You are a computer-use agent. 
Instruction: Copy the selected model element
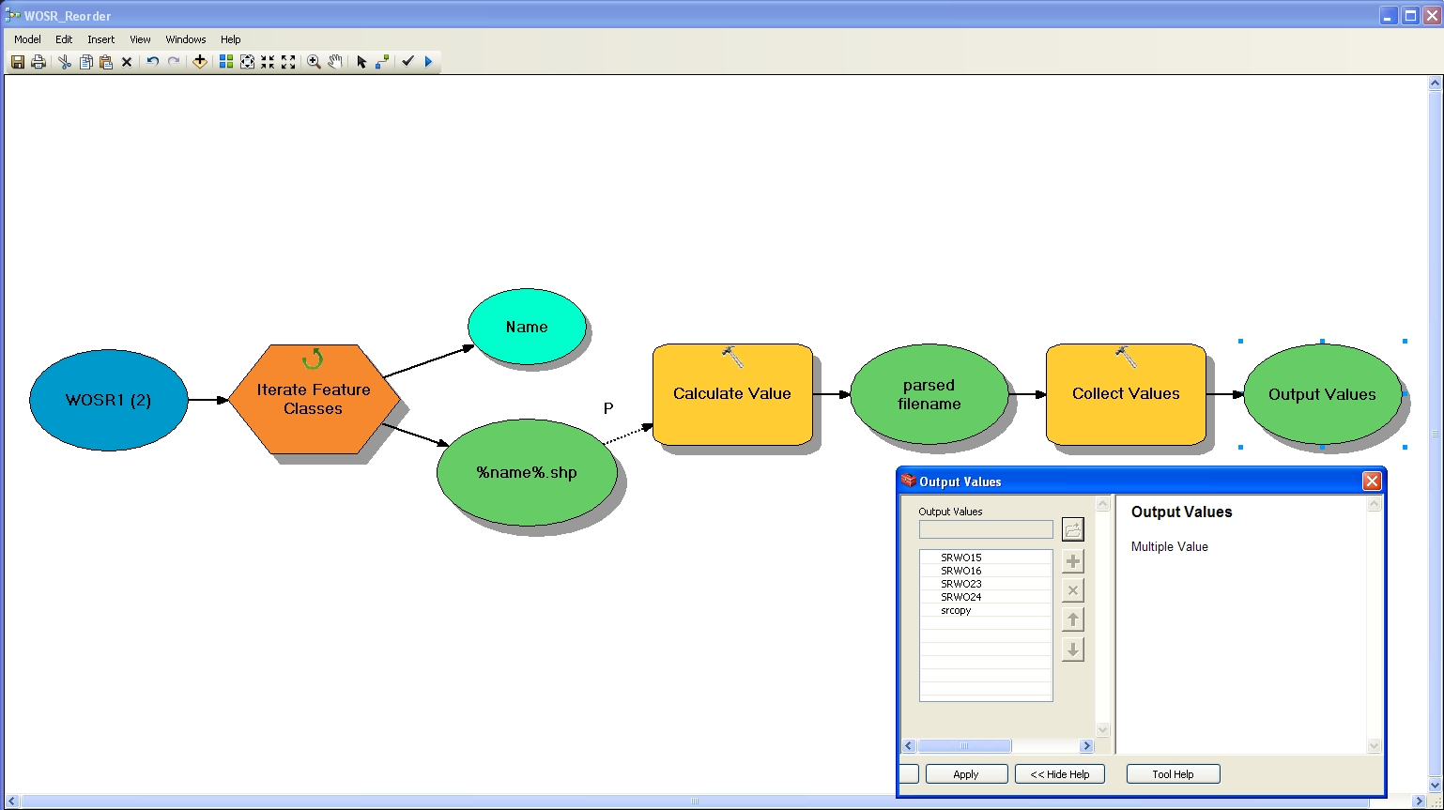point(85,62)
